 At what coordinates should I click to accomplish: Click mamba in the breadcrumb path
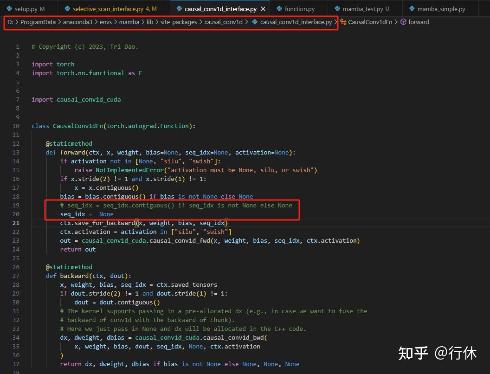pos(129,22)
